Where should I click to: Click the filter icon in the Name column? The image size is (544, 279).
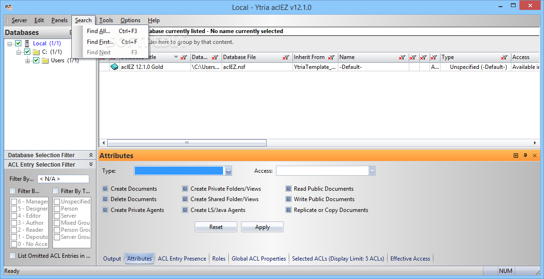pyautogui.click(x=402, y=58)
